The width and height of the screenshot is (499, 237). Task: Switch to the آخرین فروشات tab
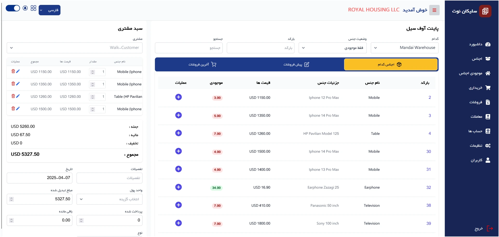[x=202, y=64]
